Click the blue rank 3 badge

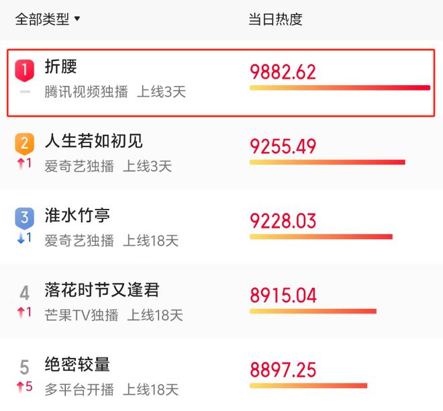(25, 218)
